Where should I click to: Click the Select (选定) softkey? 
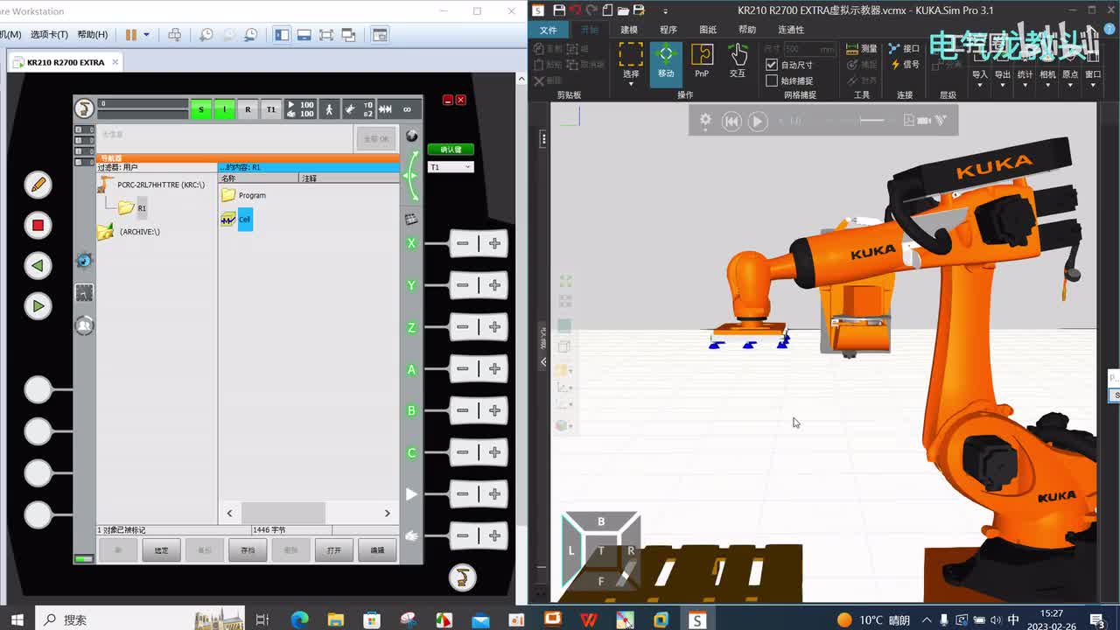[161, 550]
